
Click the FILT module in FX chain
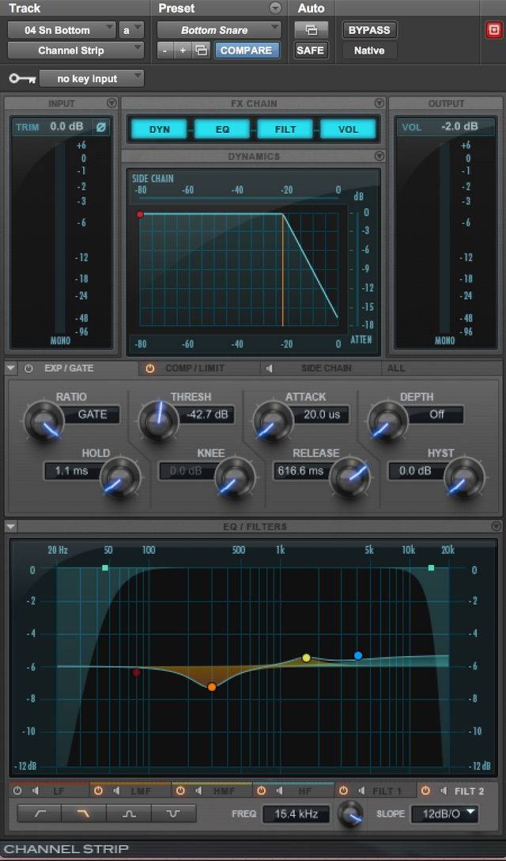tap(285, 130)
